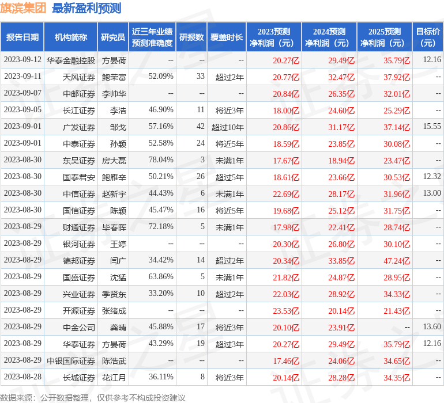Click the 研报数 column header
The height and width of the screenshot is (403, 444).
(191, 37)
